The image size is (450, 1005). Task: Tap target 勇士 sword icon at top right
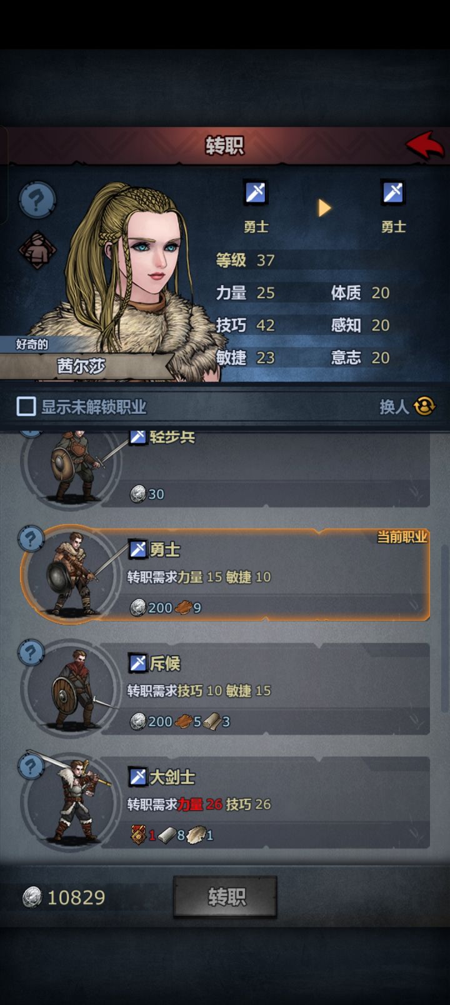(x=393, y=193)
